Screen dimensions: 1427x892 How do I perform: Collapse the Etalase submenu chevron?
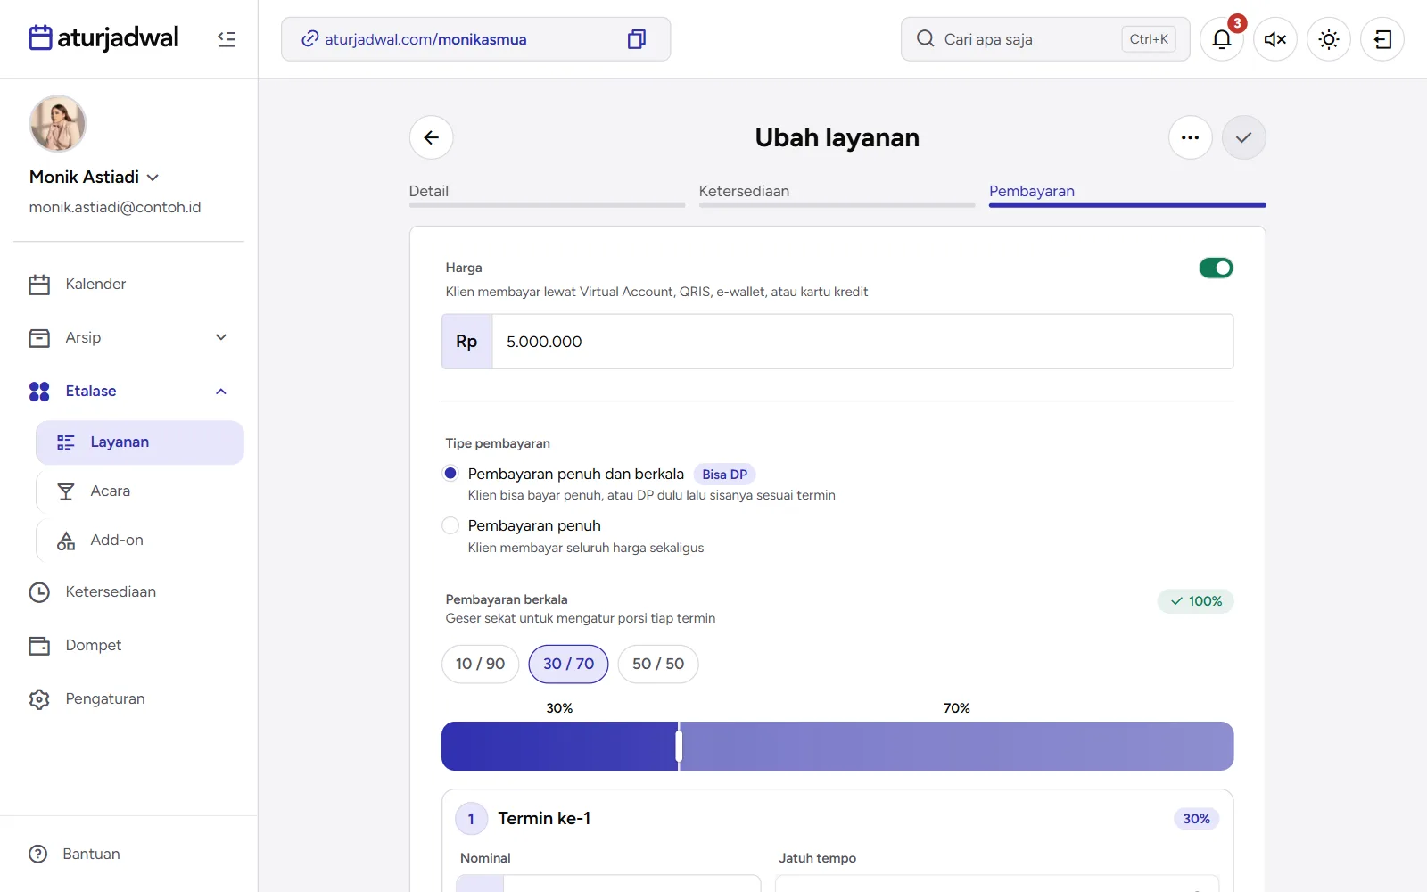coord(221,392)
